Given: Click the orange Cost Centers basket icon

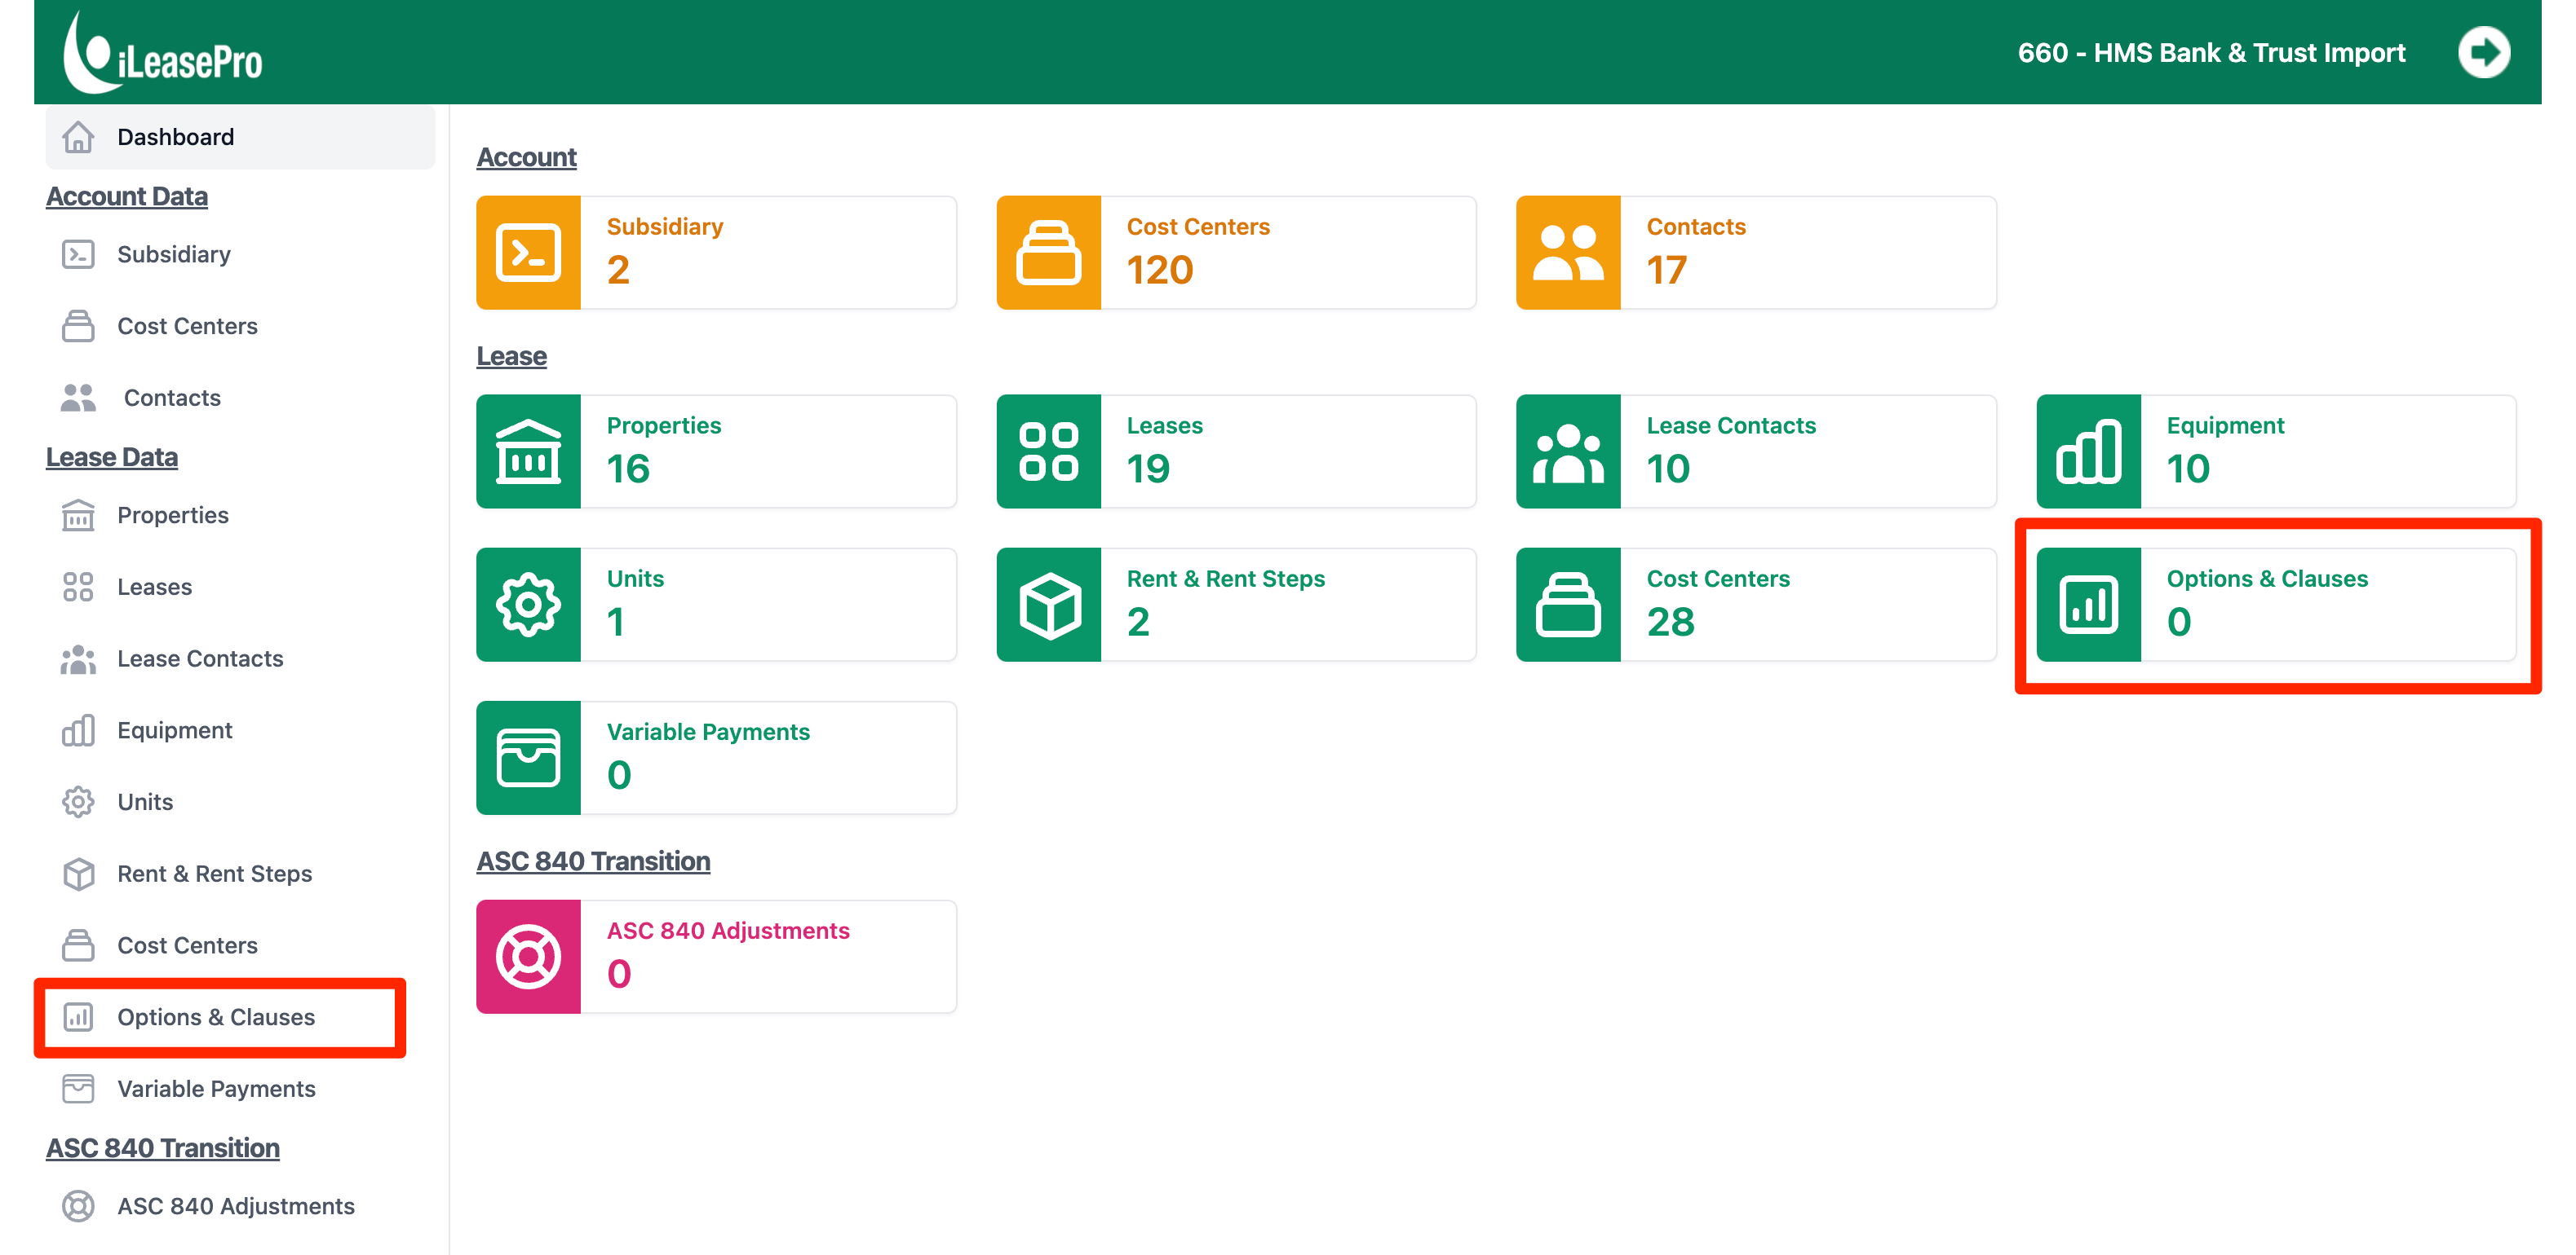Looking at the screenshot, I should point(1048,253).
